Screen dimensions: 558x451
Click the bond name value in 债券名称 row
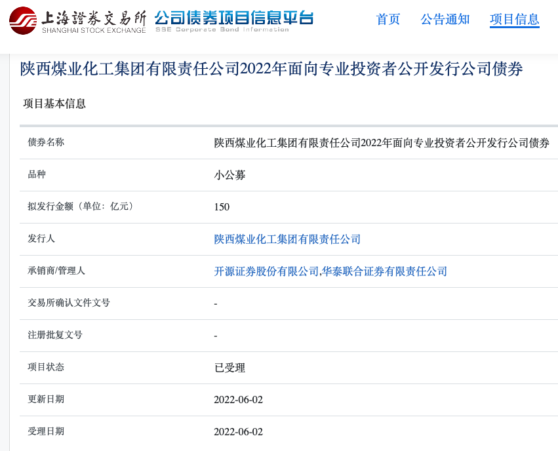tap(382, 143)
